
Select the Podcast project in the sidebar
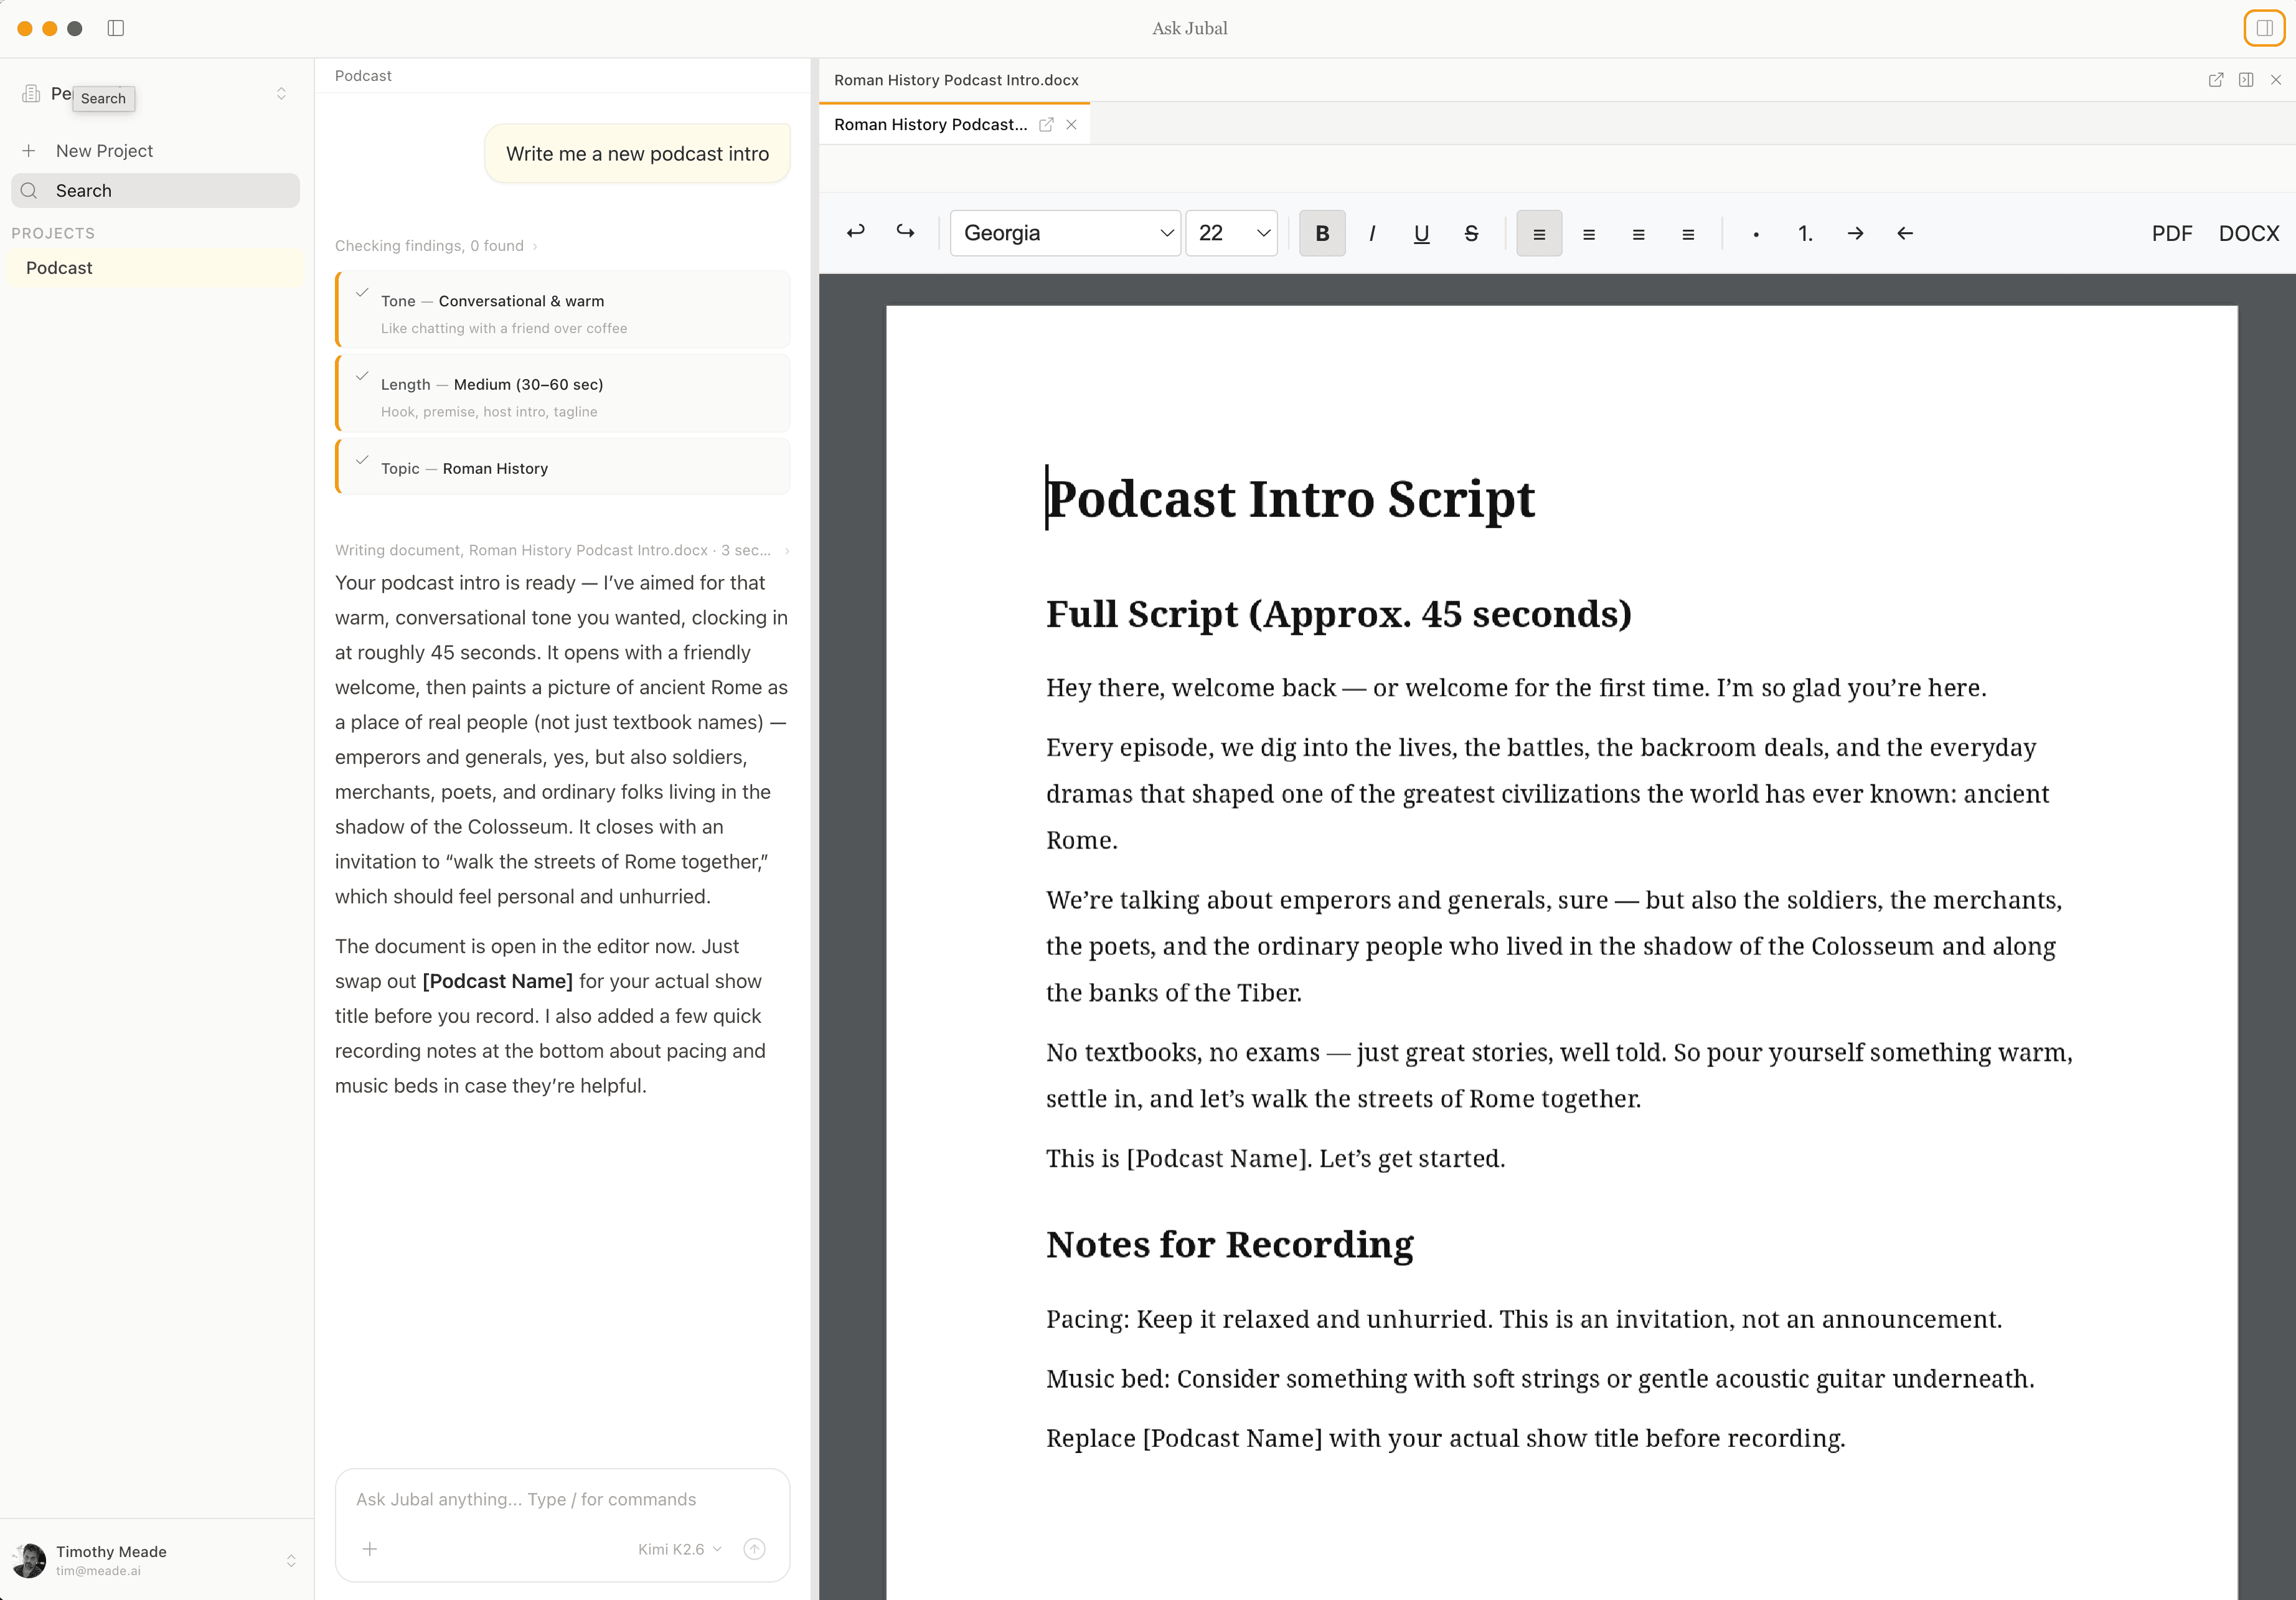click(x=155, y=268)
